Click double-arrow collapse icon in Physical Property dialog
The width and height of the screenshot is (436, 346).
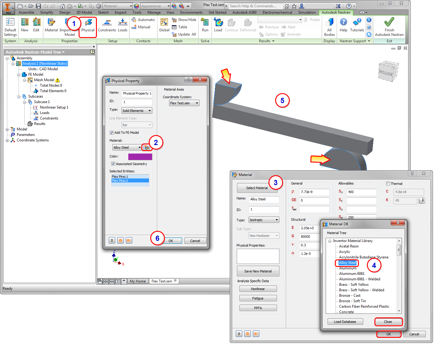(x=112, y=240)
